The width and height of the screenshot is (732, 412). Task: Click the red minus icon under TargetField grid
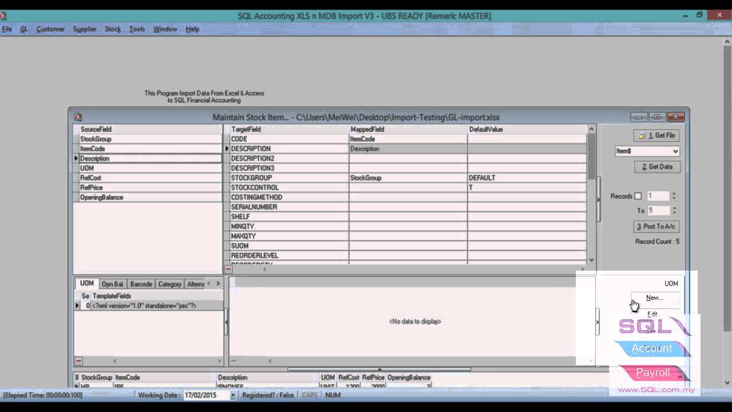click(x=228, y=269)
